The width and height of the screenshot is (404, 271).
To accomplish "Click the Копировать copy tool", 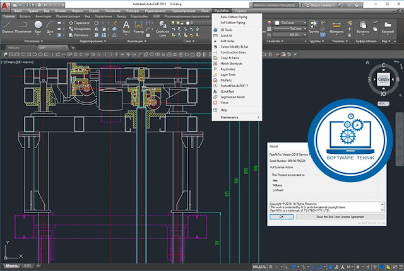I will point(80,29).
